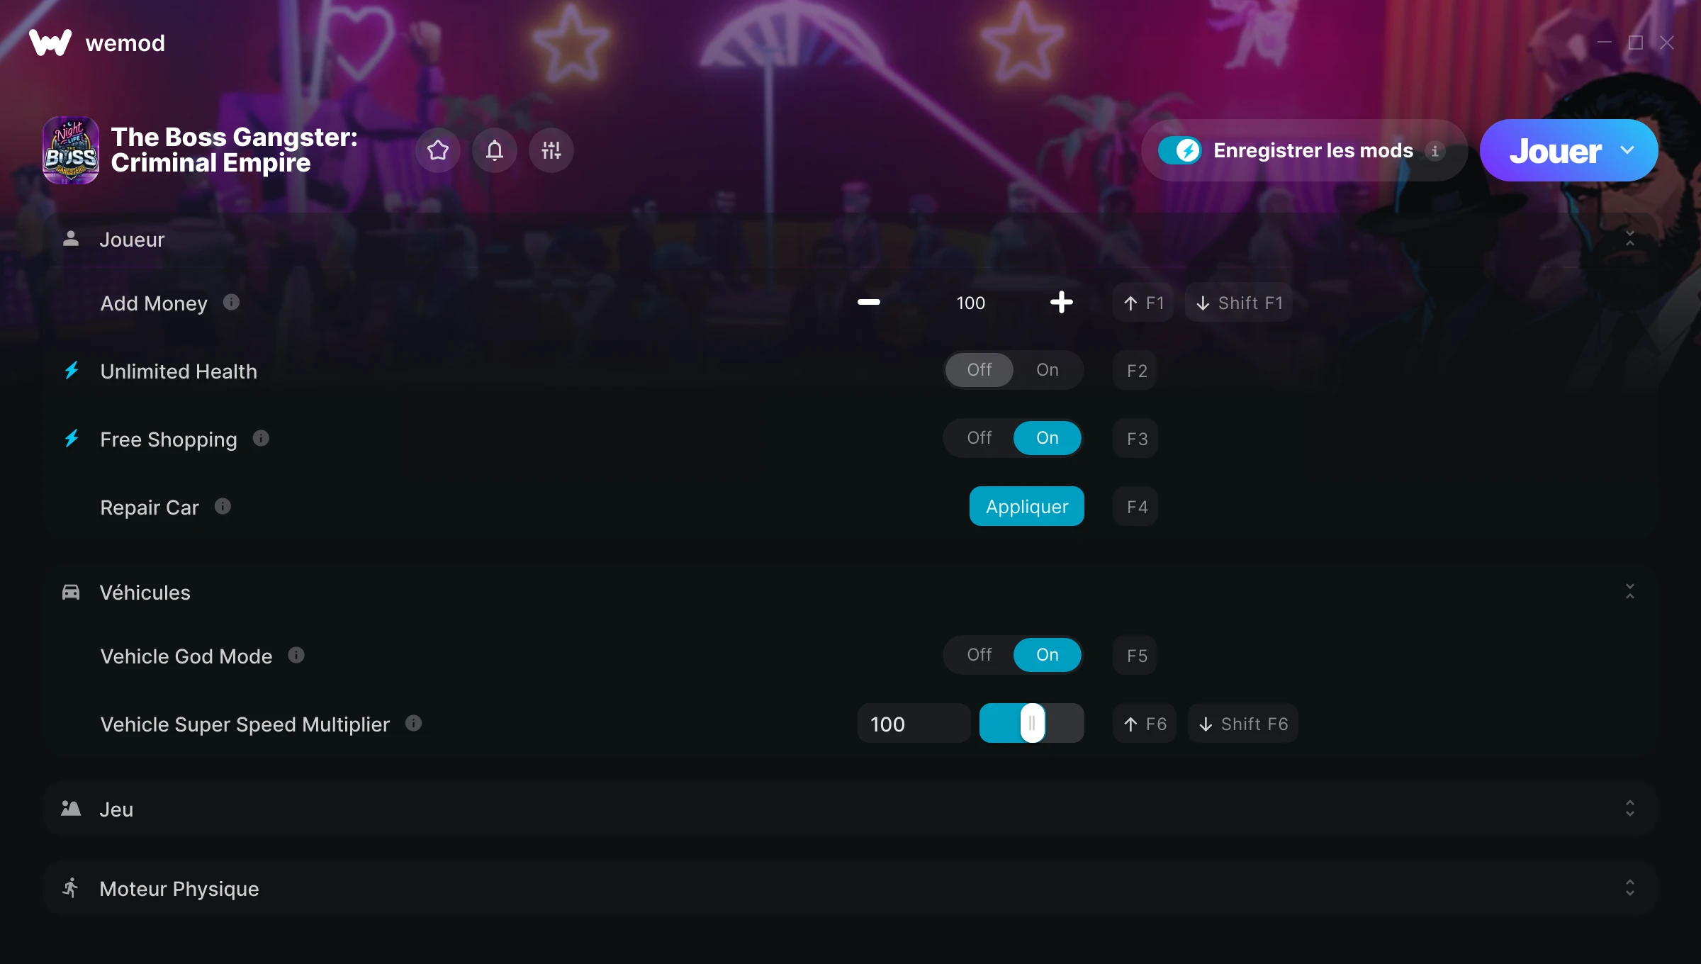Toggle the Enregistrer les mods switch
Viewport: 1701px width, 964px height.
[x=1179, y=150]
